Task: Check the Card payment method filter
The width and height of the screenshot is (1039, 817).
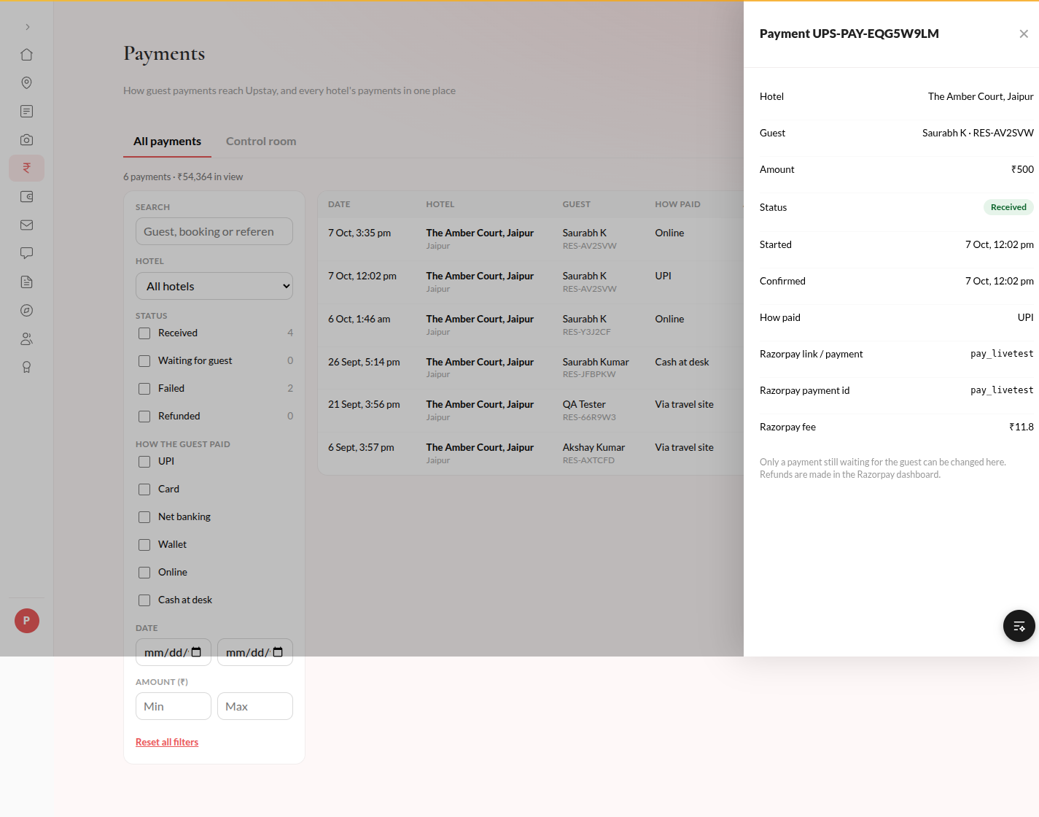Action: point(144,489)
